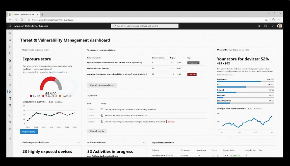This screenshot has width=290, height=166.
Task: Click the search box for users and groups
Action: [x=145, y=26]
